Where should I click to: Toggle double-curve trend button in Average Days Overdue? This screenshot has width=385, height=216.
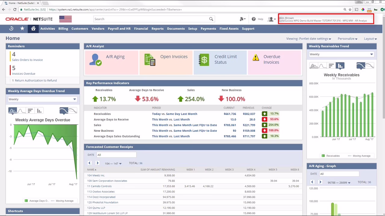pyautogui.click(x=73, y=111)
